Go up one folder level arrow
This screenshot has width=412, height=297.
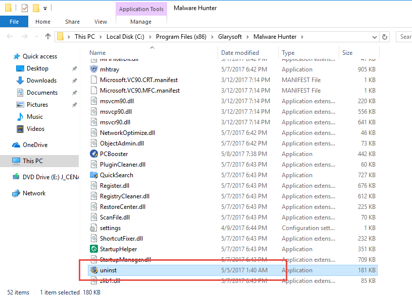pyautogui.click(x=48, y=36)
